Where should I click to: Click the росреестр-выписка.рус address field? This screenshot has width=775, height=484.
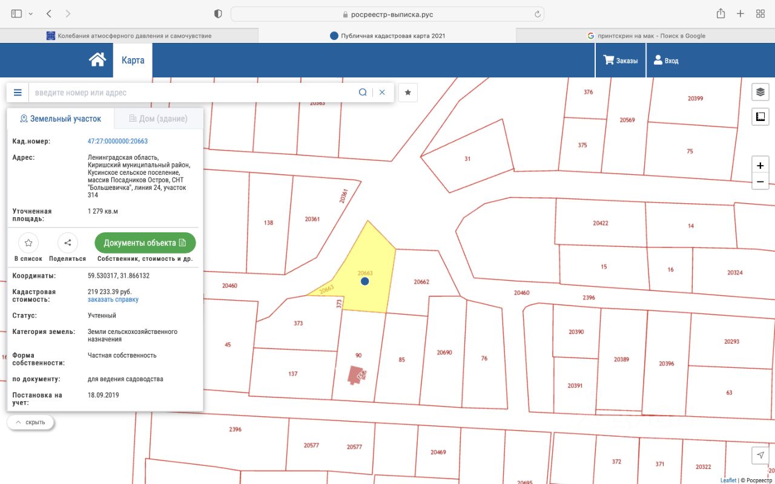coord(387,14)
